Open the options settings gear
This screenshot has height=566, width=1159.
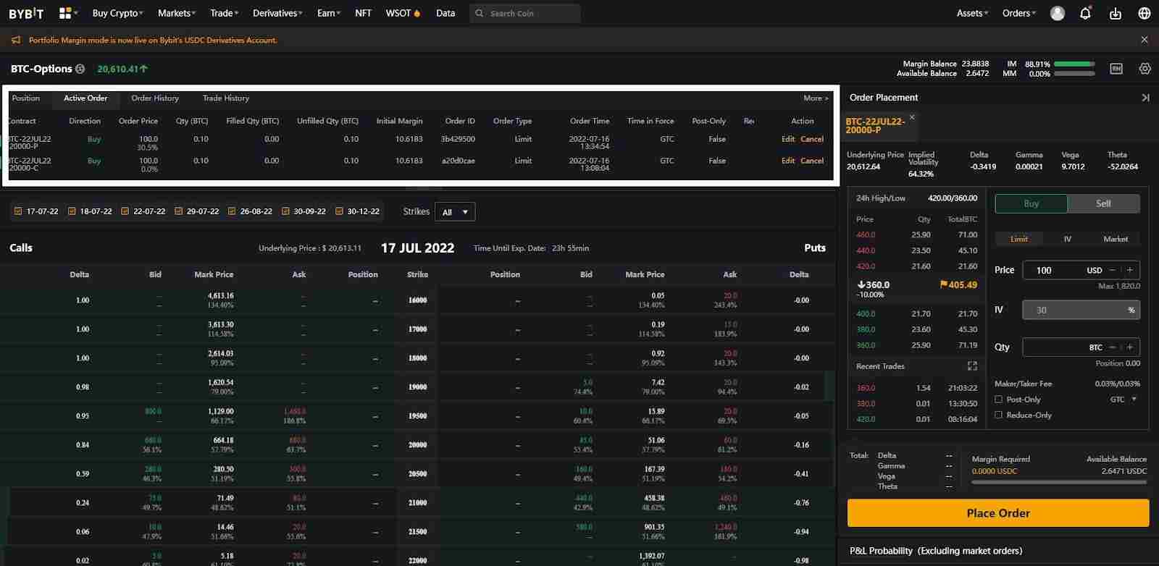tap(1145, 69)
